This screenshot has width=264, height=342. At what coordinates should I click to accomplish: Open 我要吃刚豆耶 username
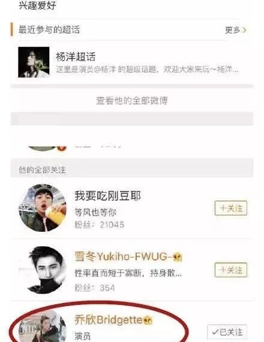(x=108, y=196)
